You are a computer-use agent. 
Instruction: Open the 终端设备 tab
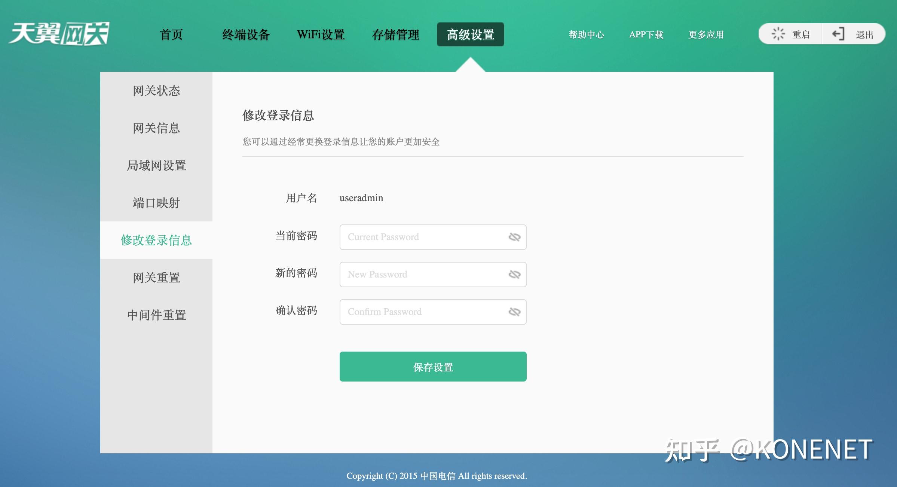(x=246, y=34)
